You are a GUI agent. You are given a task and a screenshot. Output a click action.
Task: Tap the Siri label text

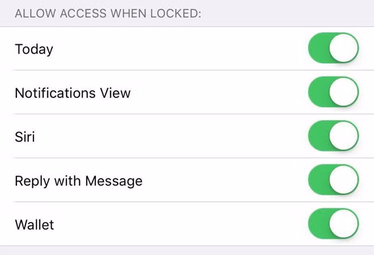click(x=25, y=137)
